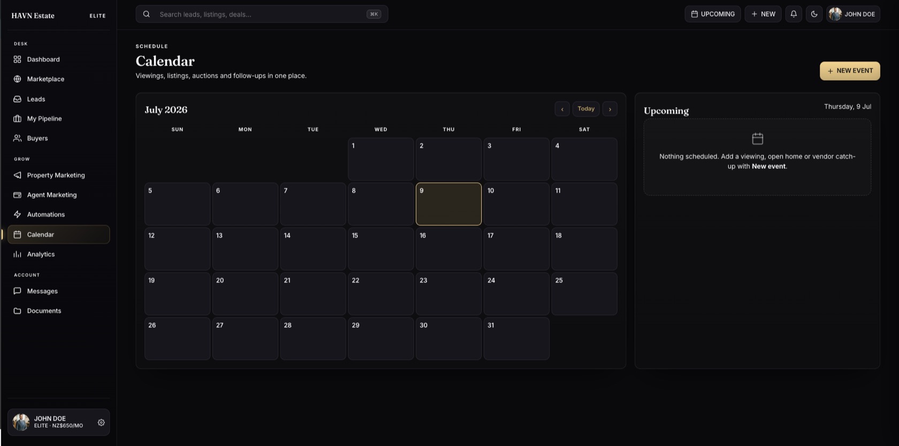Click the Nothing scheduled message

coord(757,162)
